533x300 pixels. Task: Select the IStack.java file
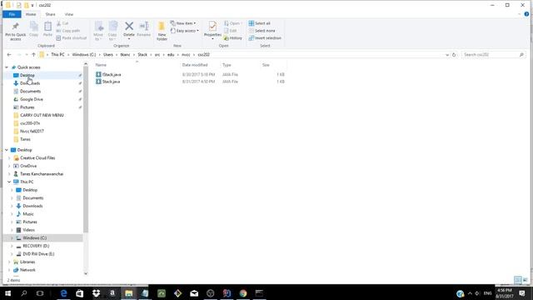[112, 74]
